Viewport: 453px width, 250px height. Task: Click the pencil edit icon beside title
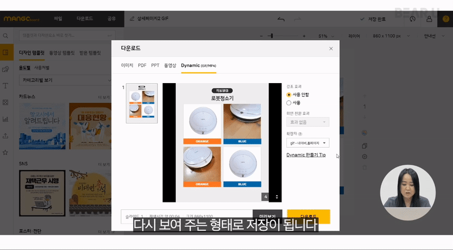(x=132, y=19)
